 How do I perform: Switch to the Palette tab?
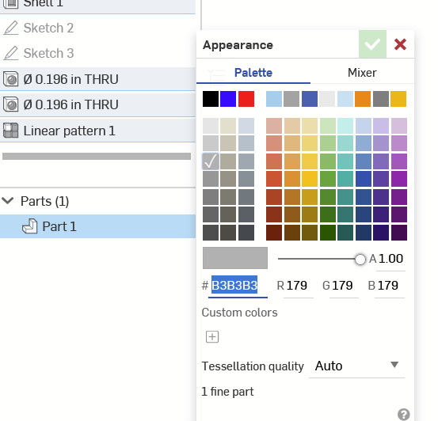point(253,73)
